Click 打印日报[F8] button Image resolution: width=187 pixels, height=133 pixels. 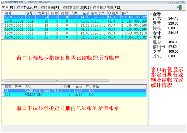pos(50,8)
